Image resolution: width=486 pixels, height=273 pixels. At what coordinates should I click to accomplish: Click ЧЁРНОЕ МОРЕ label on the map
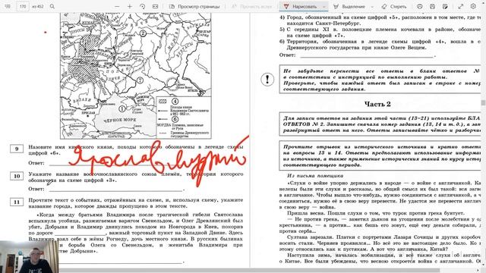coord(120,120)
